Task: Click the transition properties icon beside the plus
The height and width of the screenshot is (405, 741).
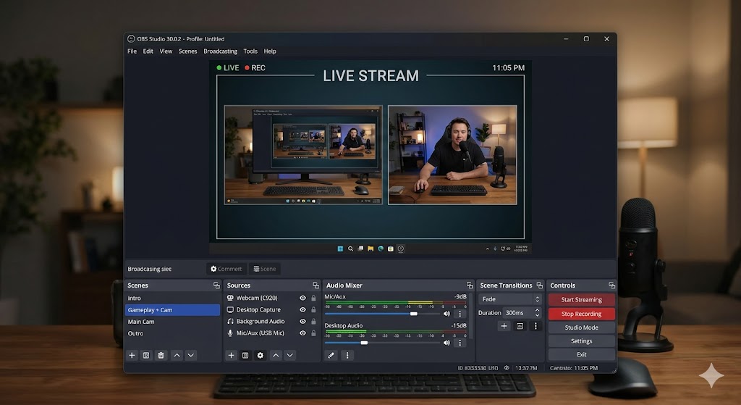Action: 520,326
